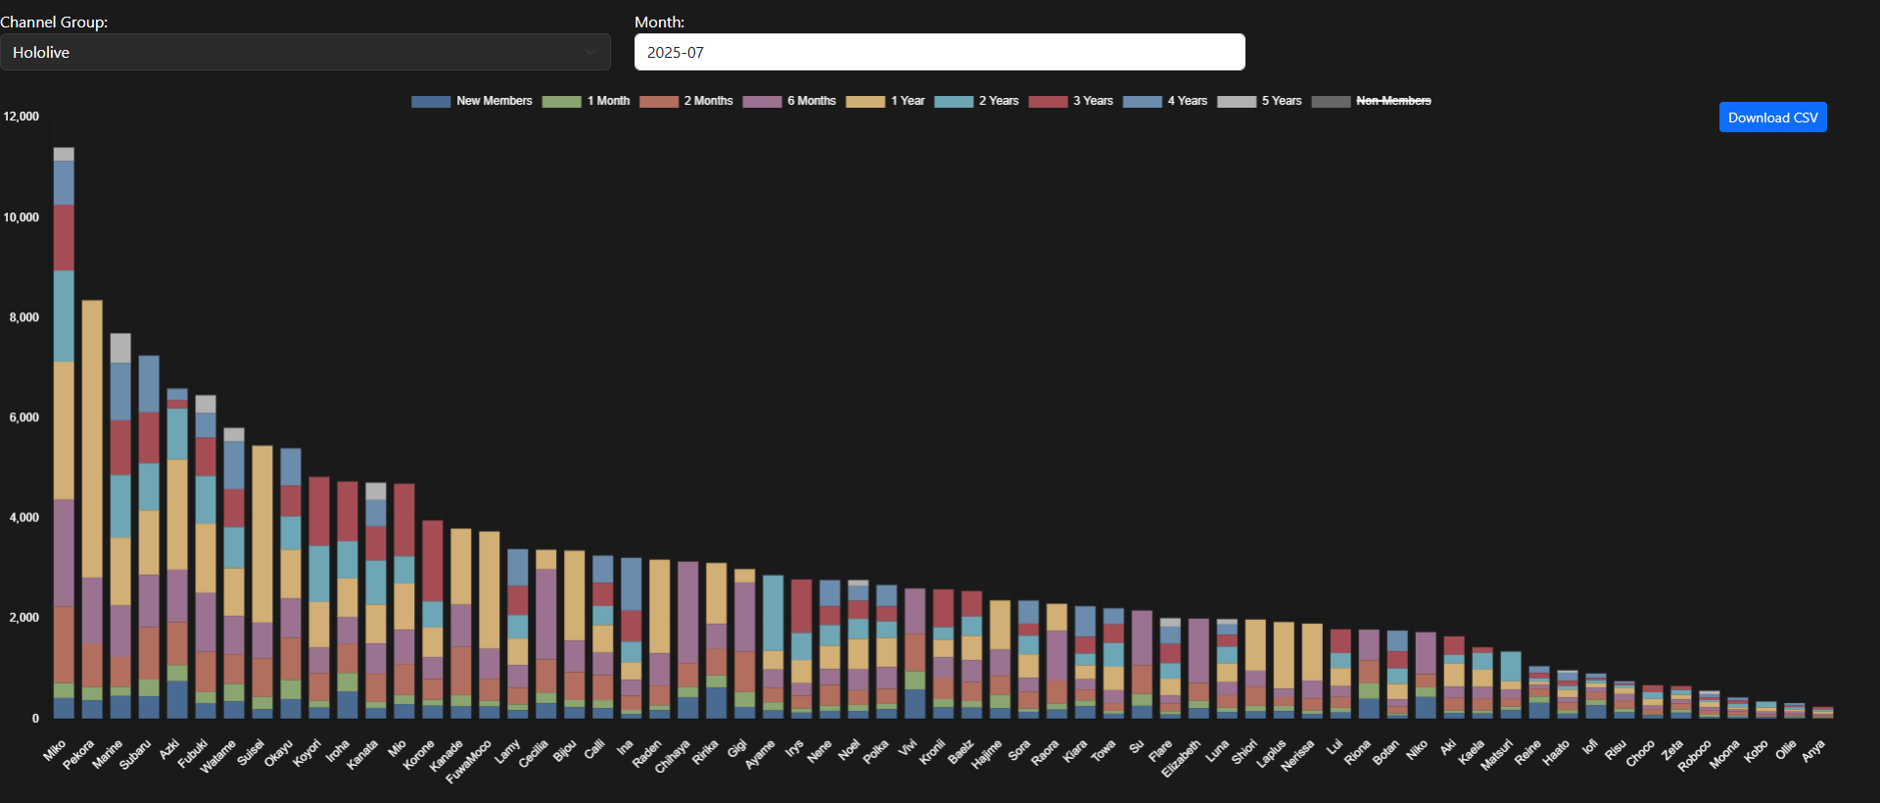This screenshot has width=1880, height=803.
Task: Click the Botan axis label
Action: (x=1386, y=751)
